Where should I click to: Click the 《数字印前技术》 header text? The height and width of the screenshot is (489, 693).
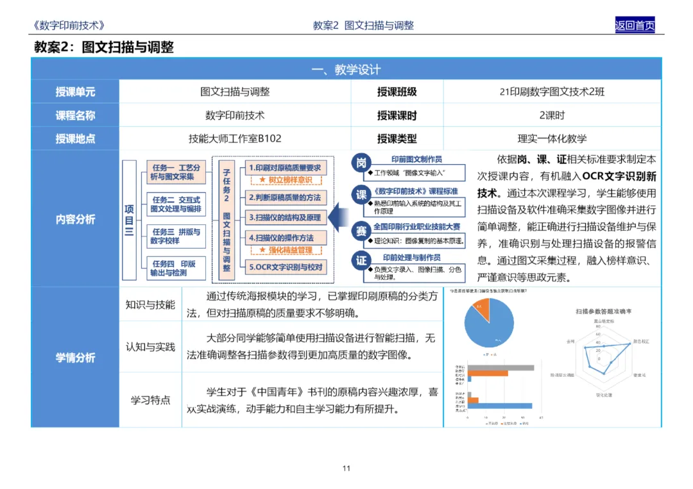point(69,25)
